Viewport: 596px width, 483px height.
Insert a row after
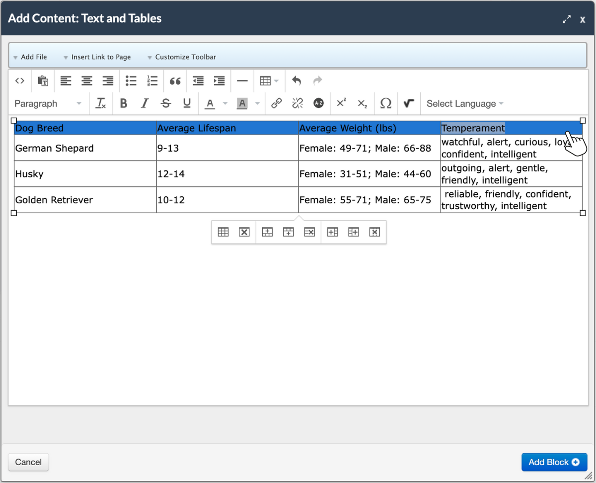[x=289, y=232]
